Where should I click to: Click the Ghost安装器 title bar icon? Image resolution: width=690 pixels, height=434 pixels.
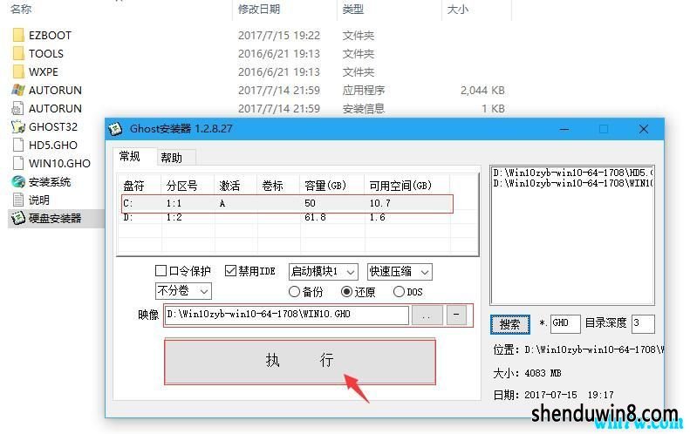pyautogui.click(x=115, y=129)
